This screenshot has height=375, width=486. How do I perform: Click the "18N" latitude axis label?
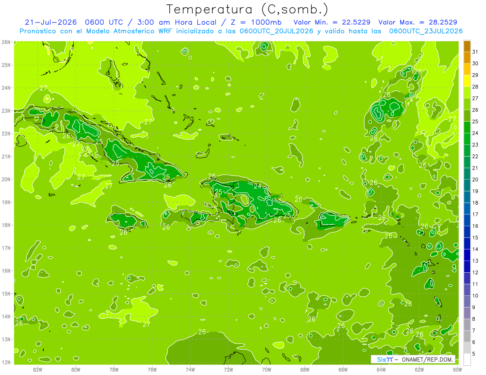tap(6, 225)
